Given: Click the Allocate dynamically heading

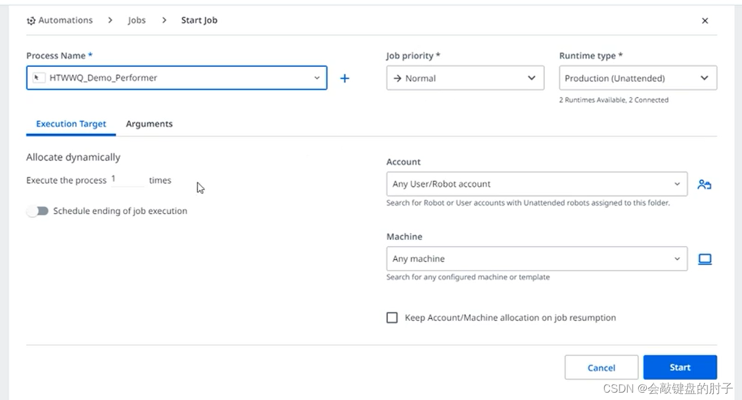Looking at the screenshot, I should (73, 157).
